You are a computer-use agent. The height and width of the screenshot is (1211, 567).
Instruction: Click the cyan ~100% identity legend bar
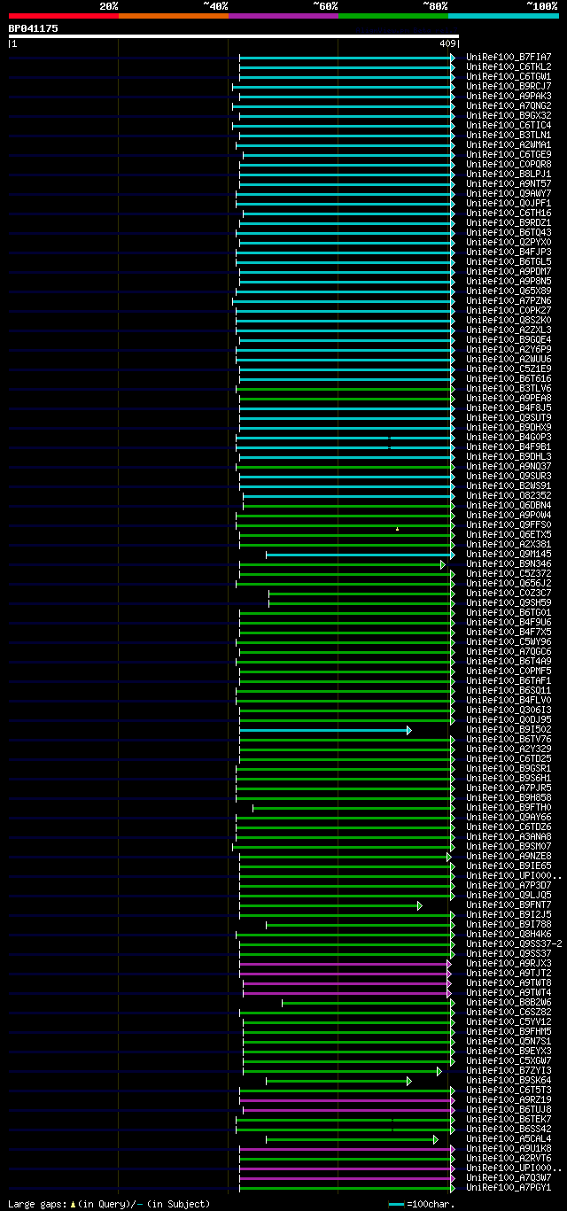tap(503, 16)
